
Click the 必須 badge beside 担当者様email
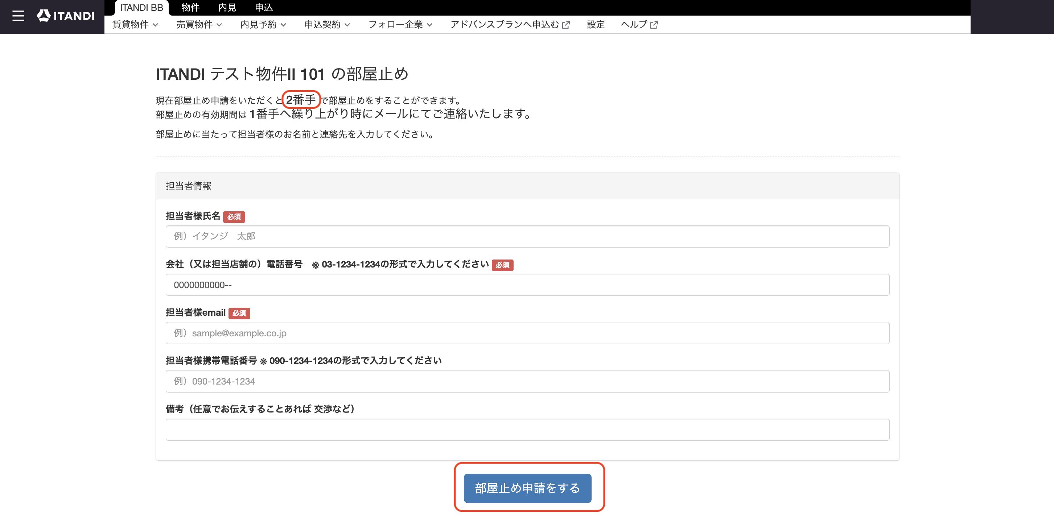click(x=239, y=313)
